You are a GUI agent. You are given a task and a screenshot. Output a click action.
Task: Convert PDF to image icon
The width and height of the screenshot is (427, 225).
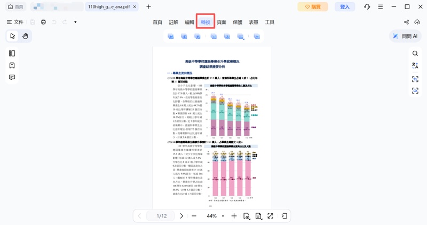pos(214,36)
